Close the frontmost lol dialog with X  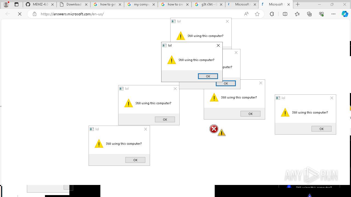(x=218, y=45)
